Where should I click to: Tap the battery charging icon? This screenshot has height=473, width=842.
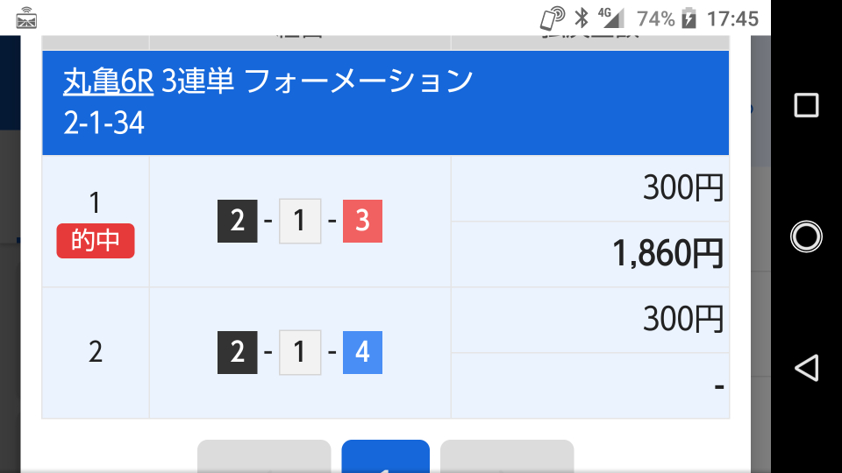tap(689, 18)
